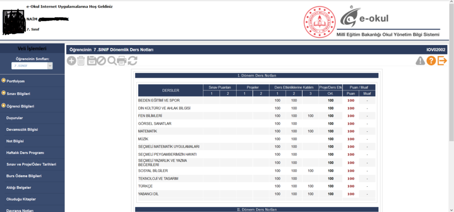Click the YABANCI DİL course name

coord(148,194)
